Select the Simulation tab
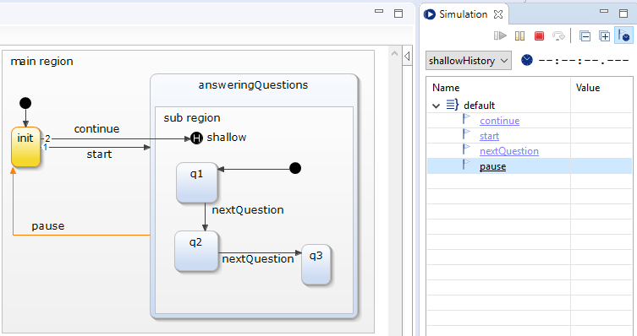The image size is (637, 336). click(x=463, y=14)
